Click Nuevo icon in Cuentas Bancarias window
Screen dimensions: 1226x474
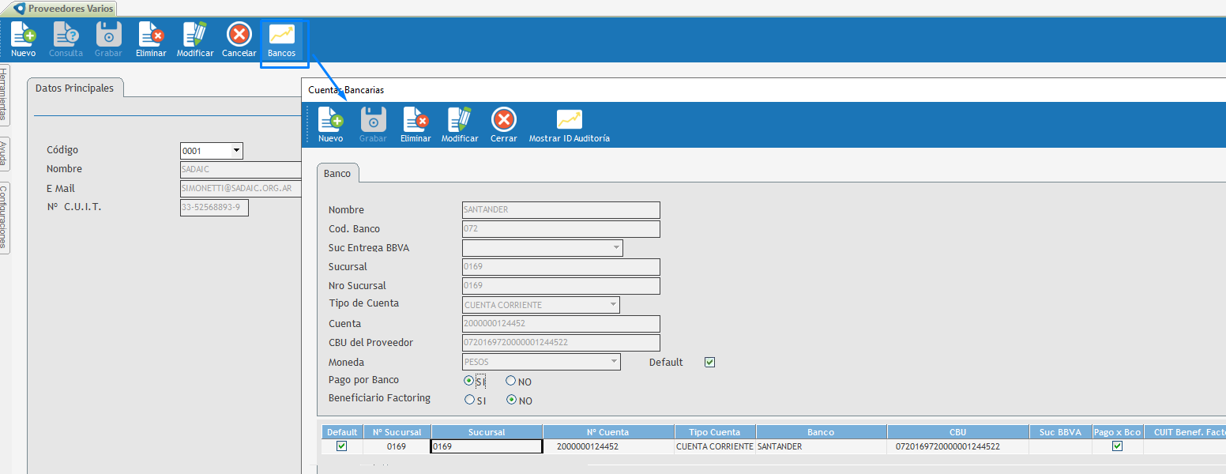pos(331,121)
